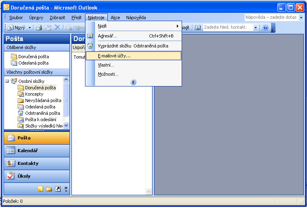Click the menu bar move handle before Soubor

tap(5, 18)
